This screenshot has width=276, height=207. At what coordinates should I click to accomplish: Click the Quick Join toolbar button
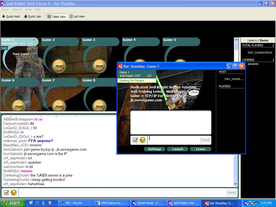[33, 16]
